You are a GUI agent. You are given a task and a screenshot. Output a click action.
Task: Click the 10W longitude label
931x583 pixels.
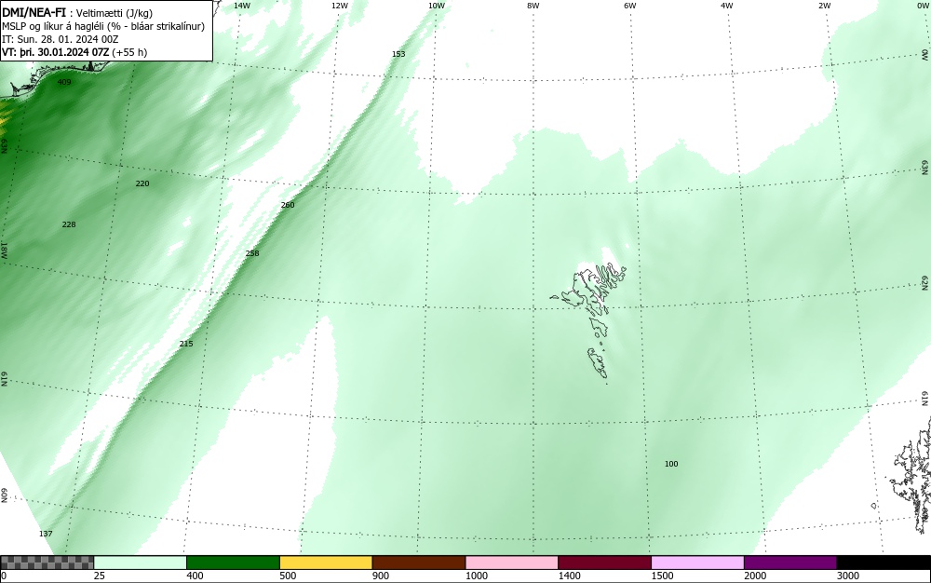(437, 6)
